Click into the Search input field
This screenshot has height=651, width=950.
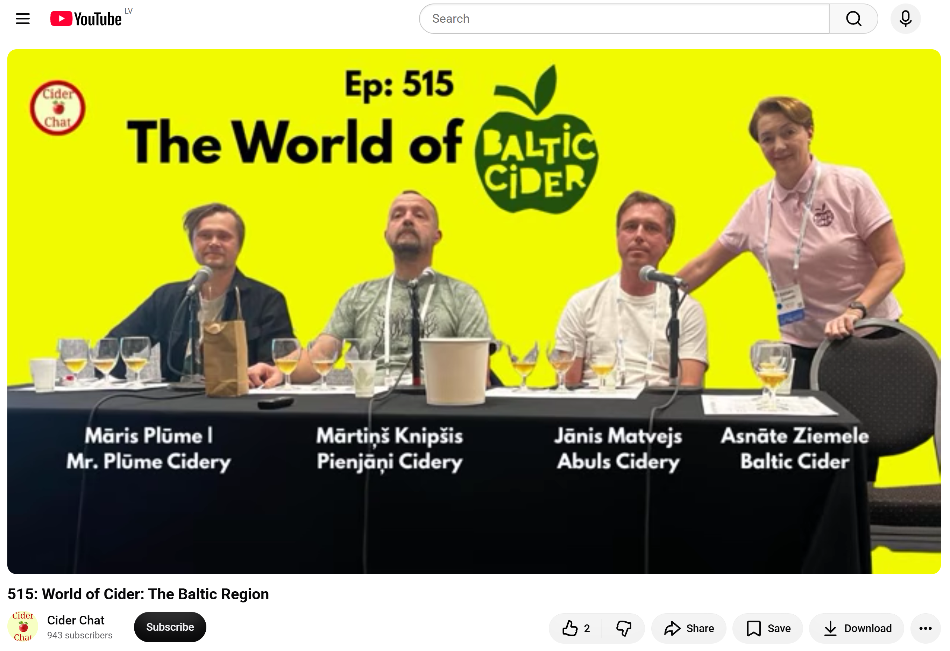624,19
